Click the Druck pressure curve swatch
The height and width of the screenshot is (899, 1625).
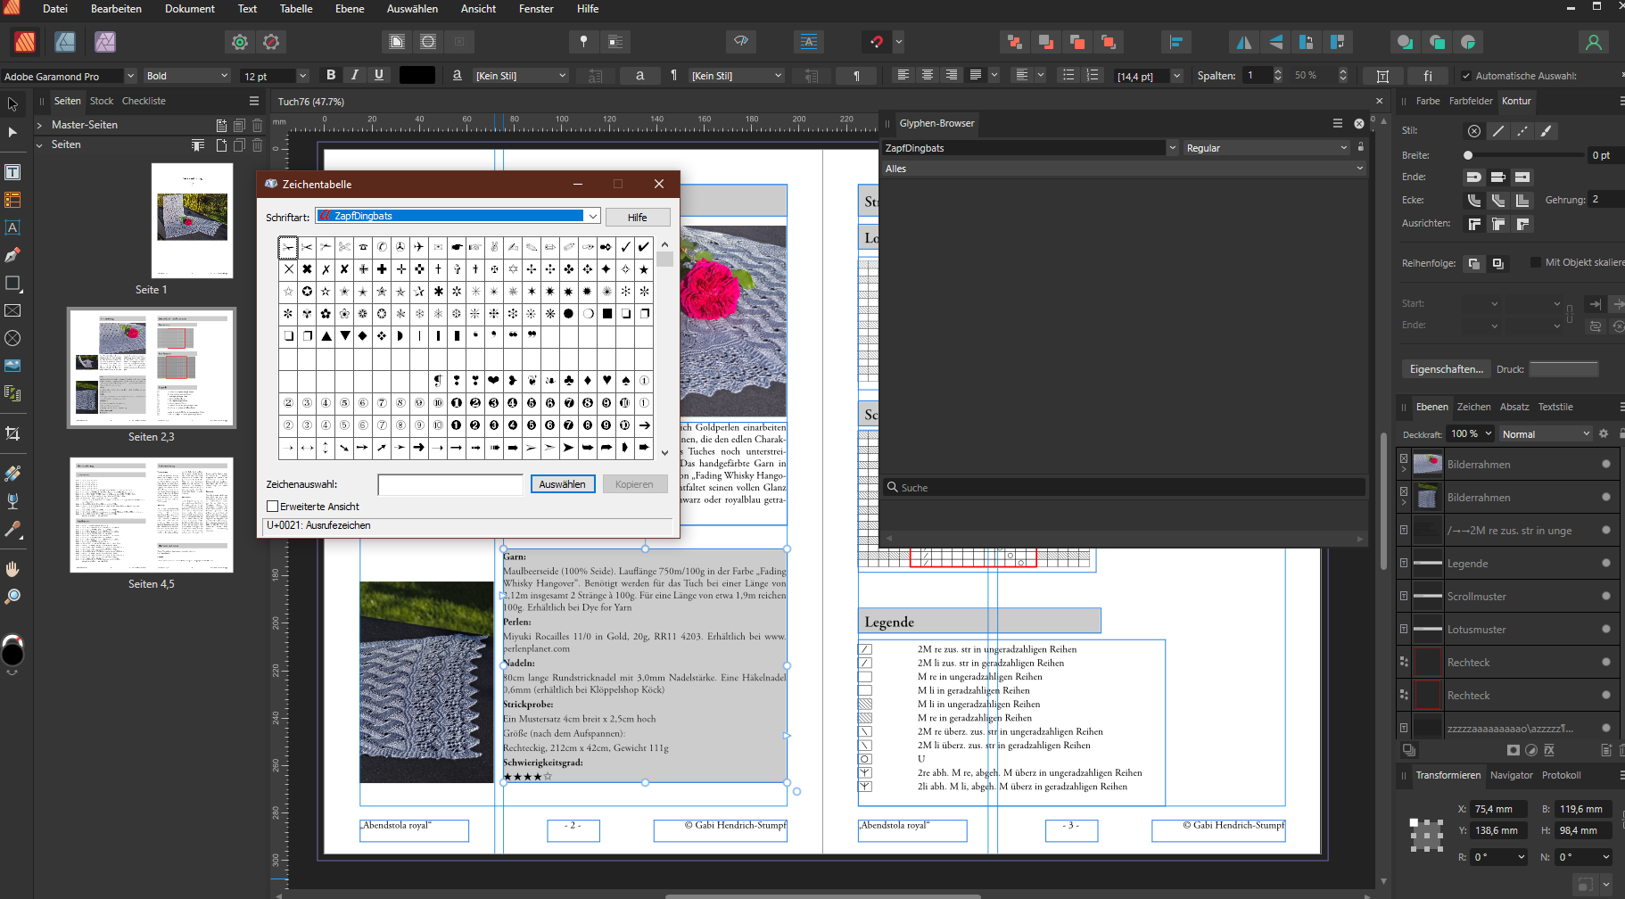coord(1563,369)
